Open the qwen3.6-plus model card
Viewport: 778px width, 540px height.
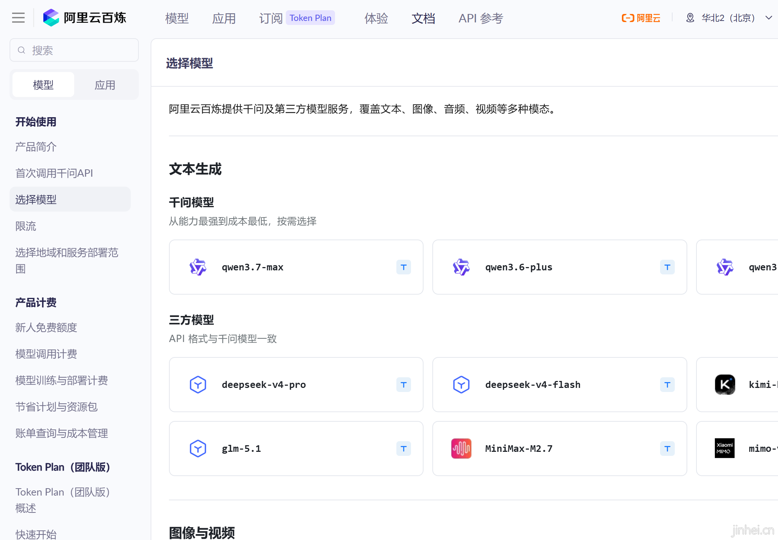click(x=560, y=267)
